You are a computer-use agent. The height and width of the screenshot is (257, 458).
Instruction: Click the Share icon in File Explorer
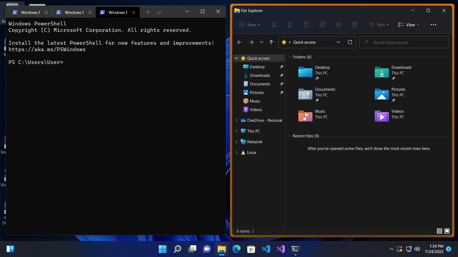338,25
